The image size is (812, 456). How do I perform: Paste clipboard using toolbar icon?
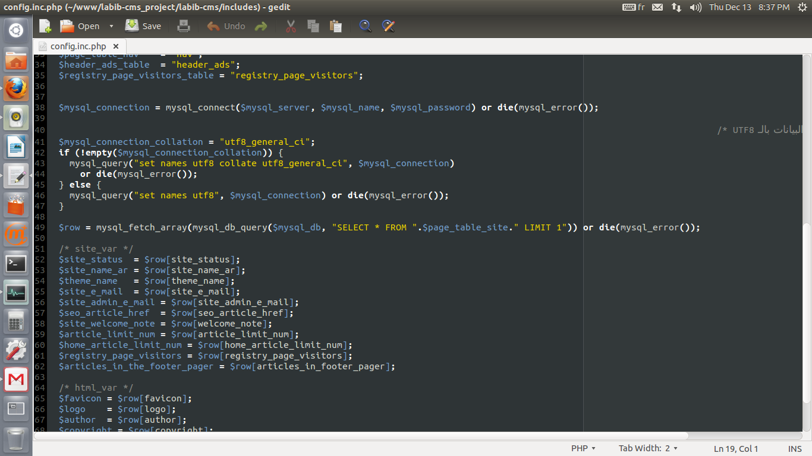click(x=336, y=26)
